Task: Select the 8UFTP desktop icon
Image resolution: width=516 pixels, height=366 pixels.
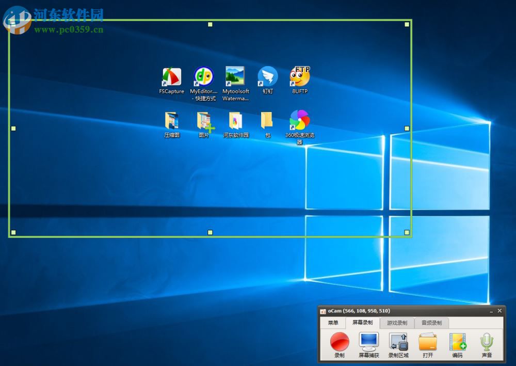Action: pos(299,80)
